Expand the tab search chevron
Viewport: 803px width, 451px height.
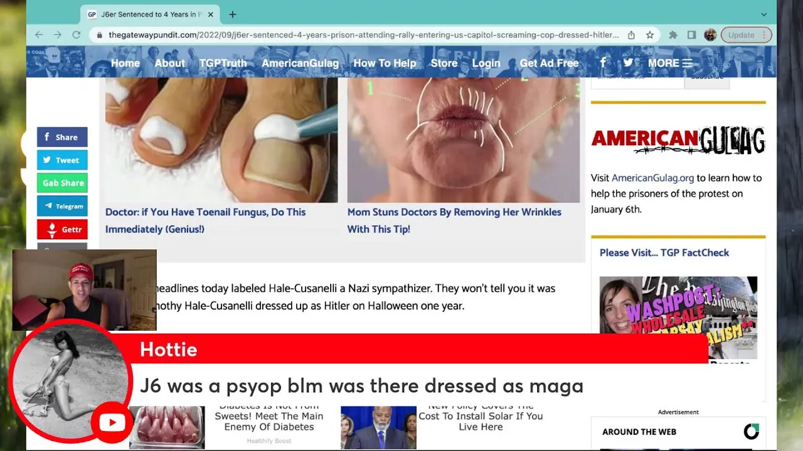(x=763, y=14)
